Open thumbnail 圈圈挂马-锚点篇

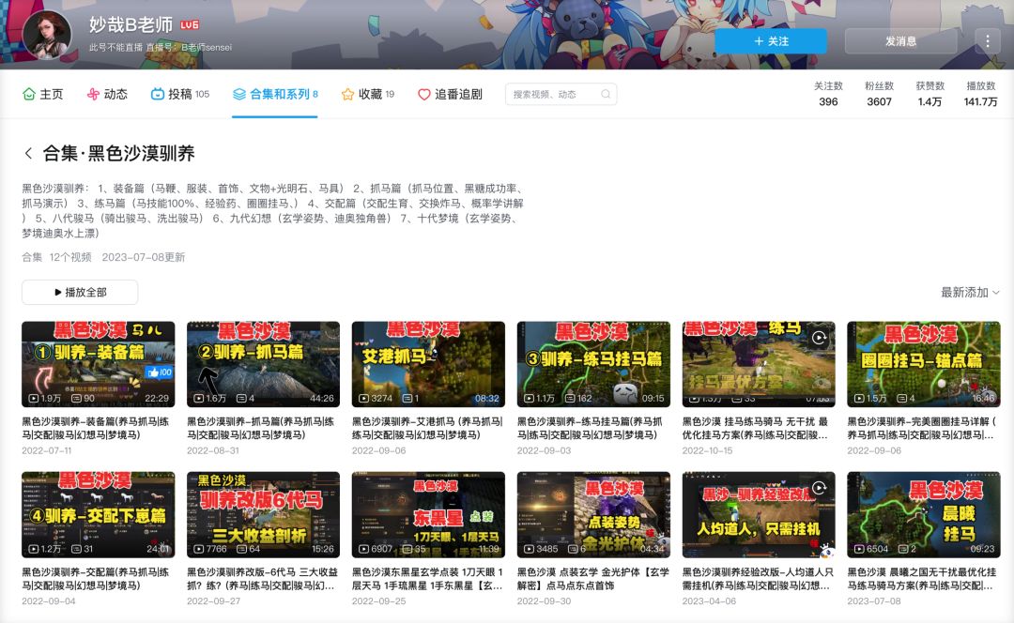[924, 364]
